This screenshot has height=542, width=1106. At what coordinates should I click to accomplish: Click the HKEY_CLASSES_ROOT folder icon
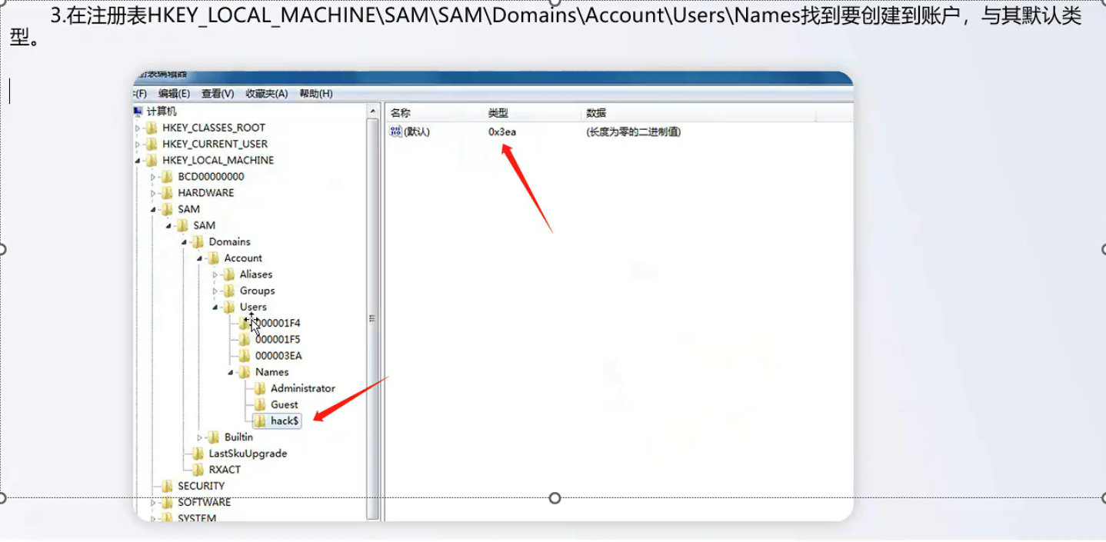click(152, 128)
